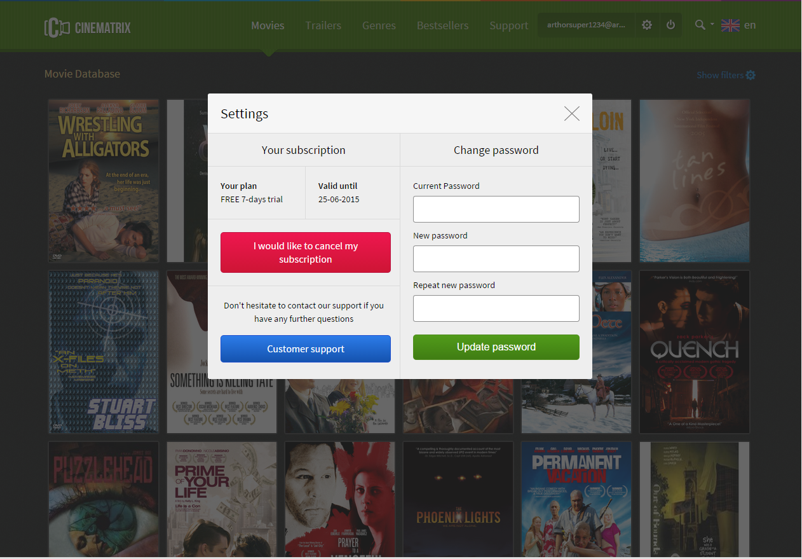Click the 'Your subscription' heading

[x=304, y=150]
